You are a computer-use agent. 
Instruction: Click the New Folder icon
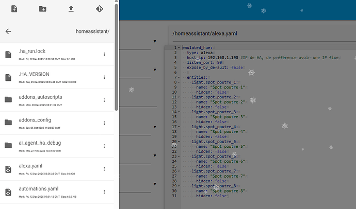click(43, 9)
